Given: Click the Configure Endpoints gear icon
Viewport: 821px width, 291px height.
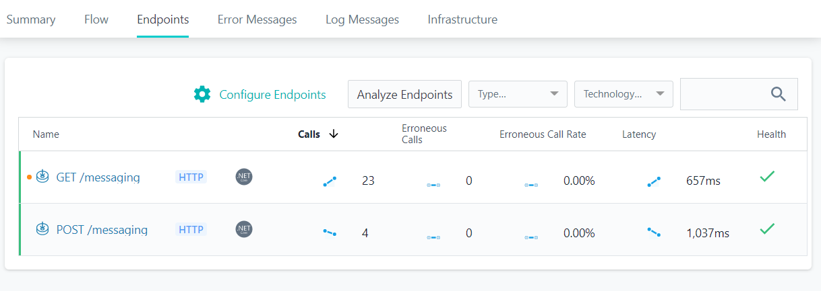Looking at the screenshot, I should pyautogui.click(x=202, y=94).
